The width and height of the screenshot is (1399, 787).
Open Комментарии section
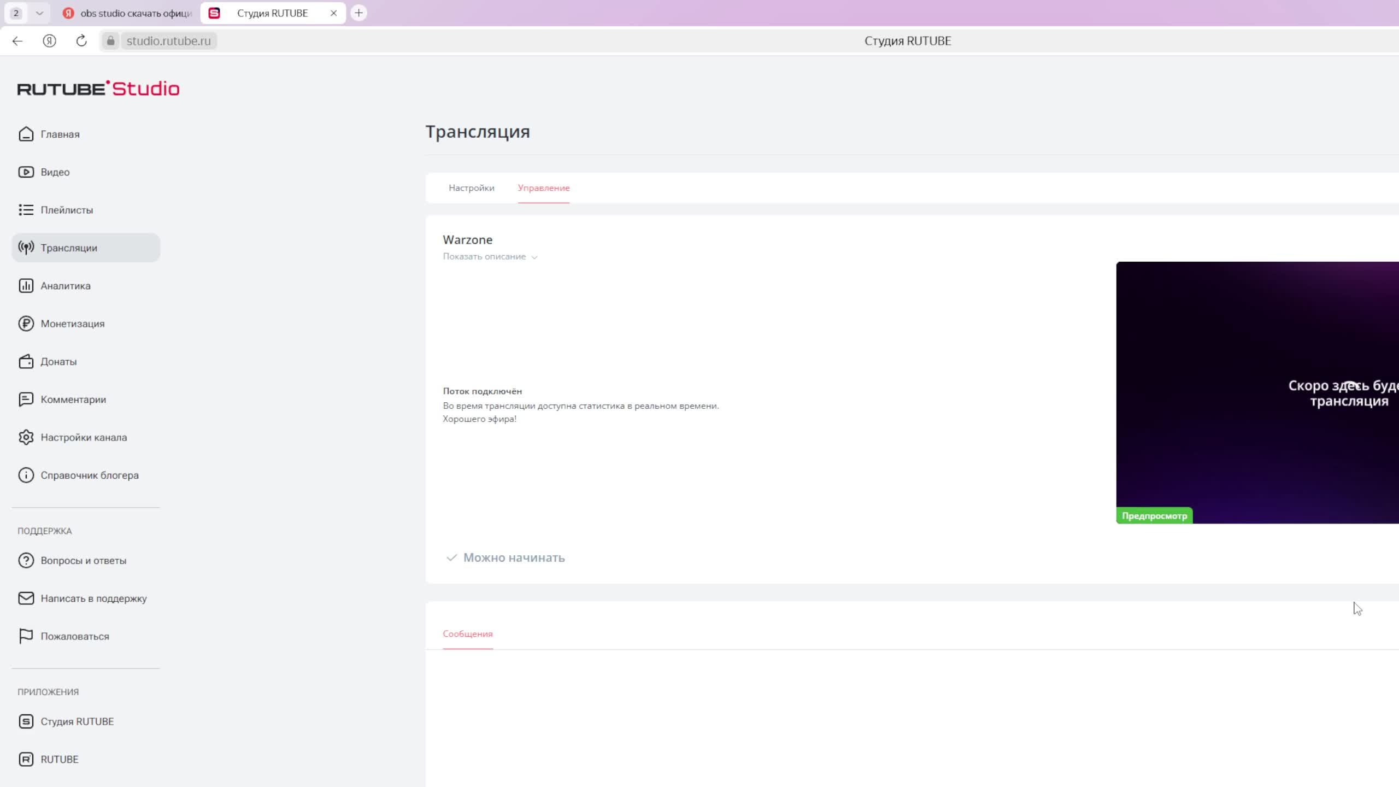click(86, 400)
